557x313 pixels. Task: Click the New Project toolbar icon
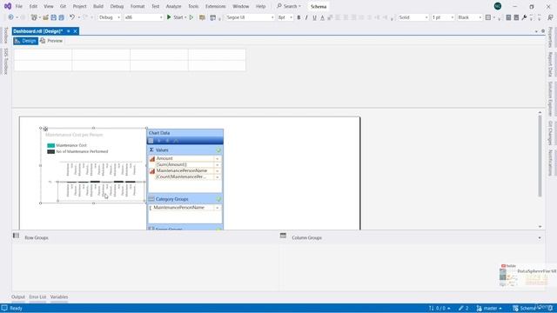(x=34, y=17)
